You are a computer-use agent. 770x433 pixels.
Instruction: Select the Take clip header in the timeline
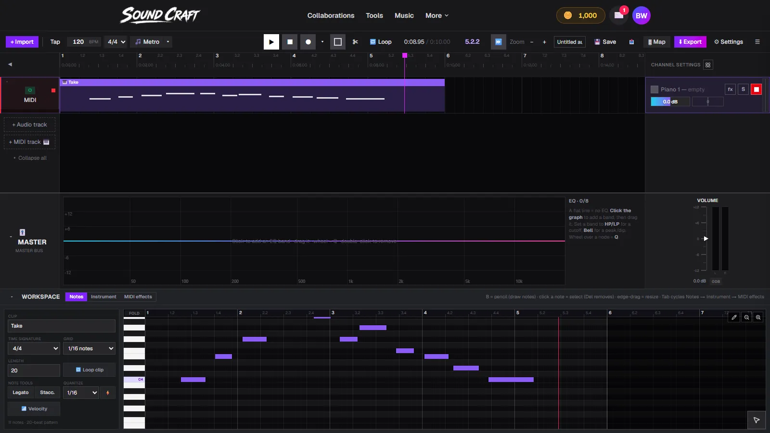click(252, 82)
